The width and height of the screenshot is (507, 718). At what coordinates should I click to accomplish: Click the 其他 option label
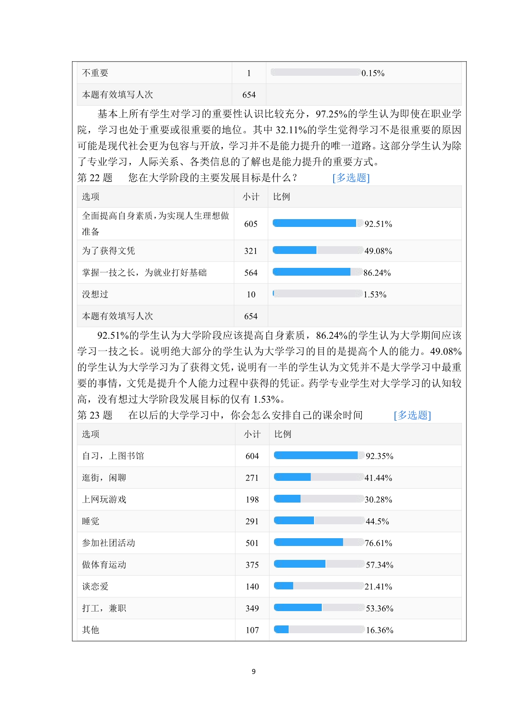[91, 630]
